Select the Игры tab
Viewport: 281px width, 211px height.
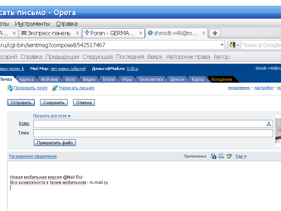coord(127,79)
